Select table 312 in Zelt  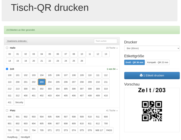[18, 95]
